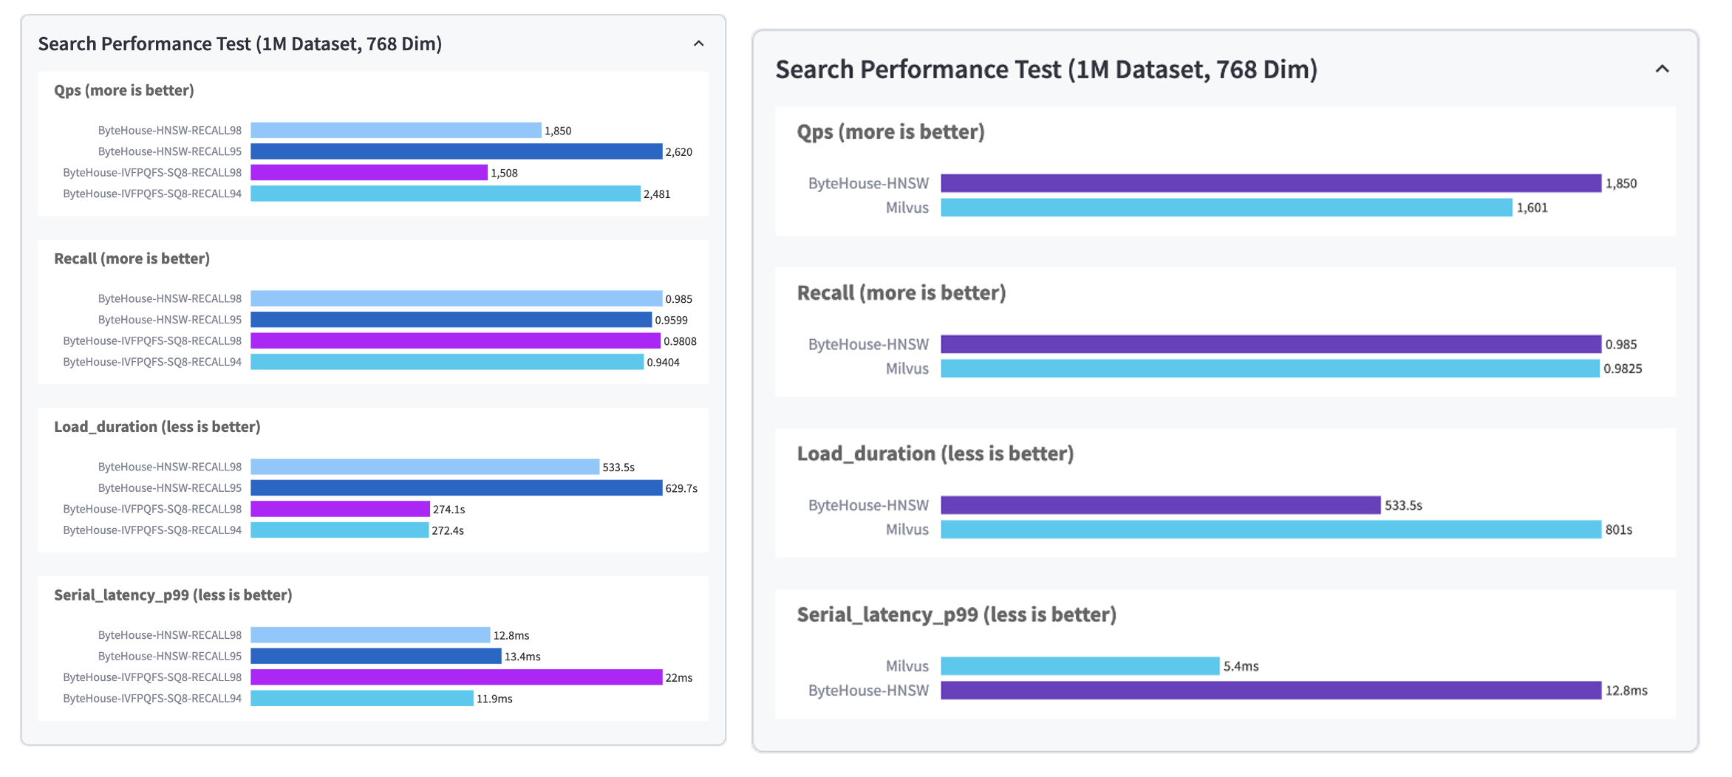Click the left panel's "Recall (more is better)" heading
Image resolution: width=1732 pixels, height=777 pixels.
[x=132, y=259]
